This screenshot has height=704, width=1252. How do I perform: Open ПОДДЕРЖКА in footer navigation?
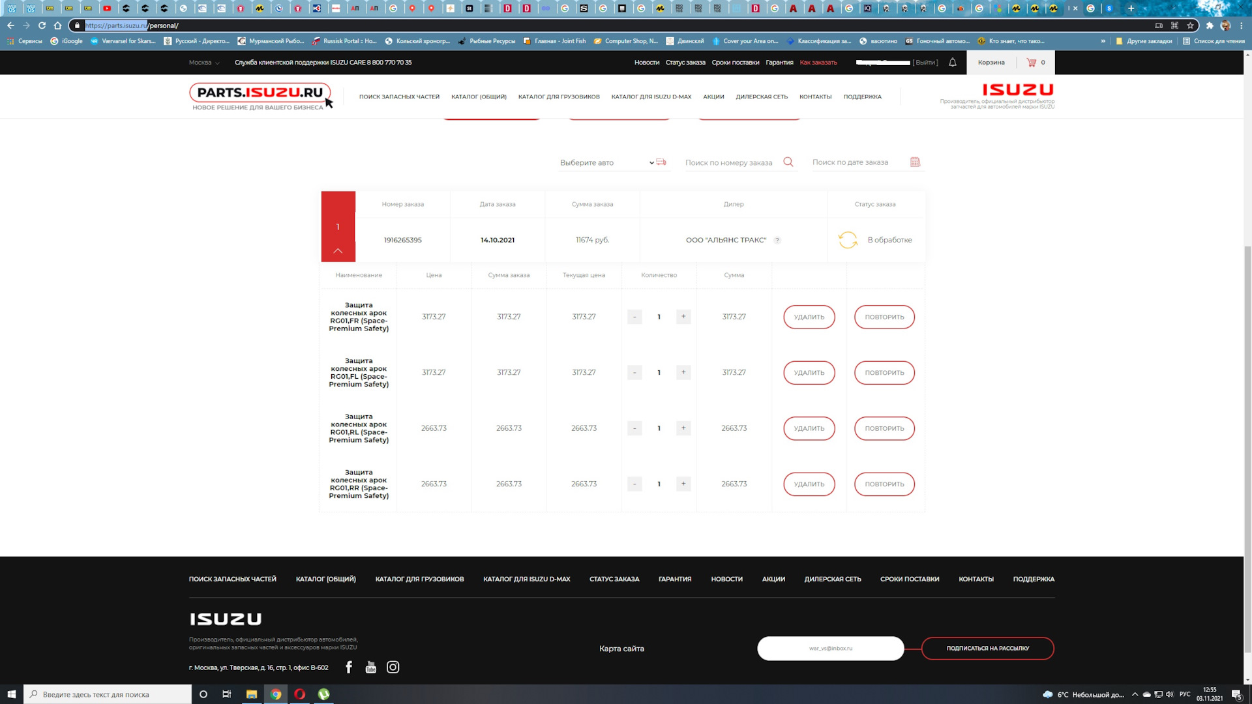[1034, 579]
